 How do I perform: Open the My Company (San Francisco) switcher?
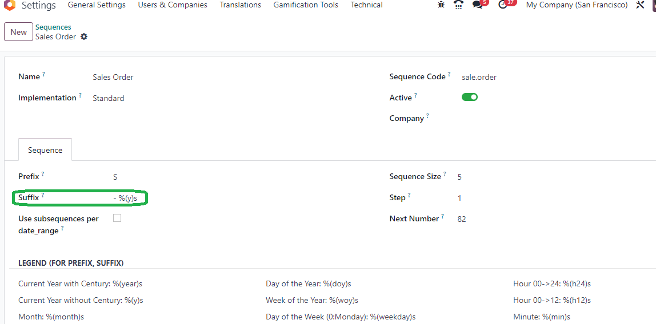[577, 5]
